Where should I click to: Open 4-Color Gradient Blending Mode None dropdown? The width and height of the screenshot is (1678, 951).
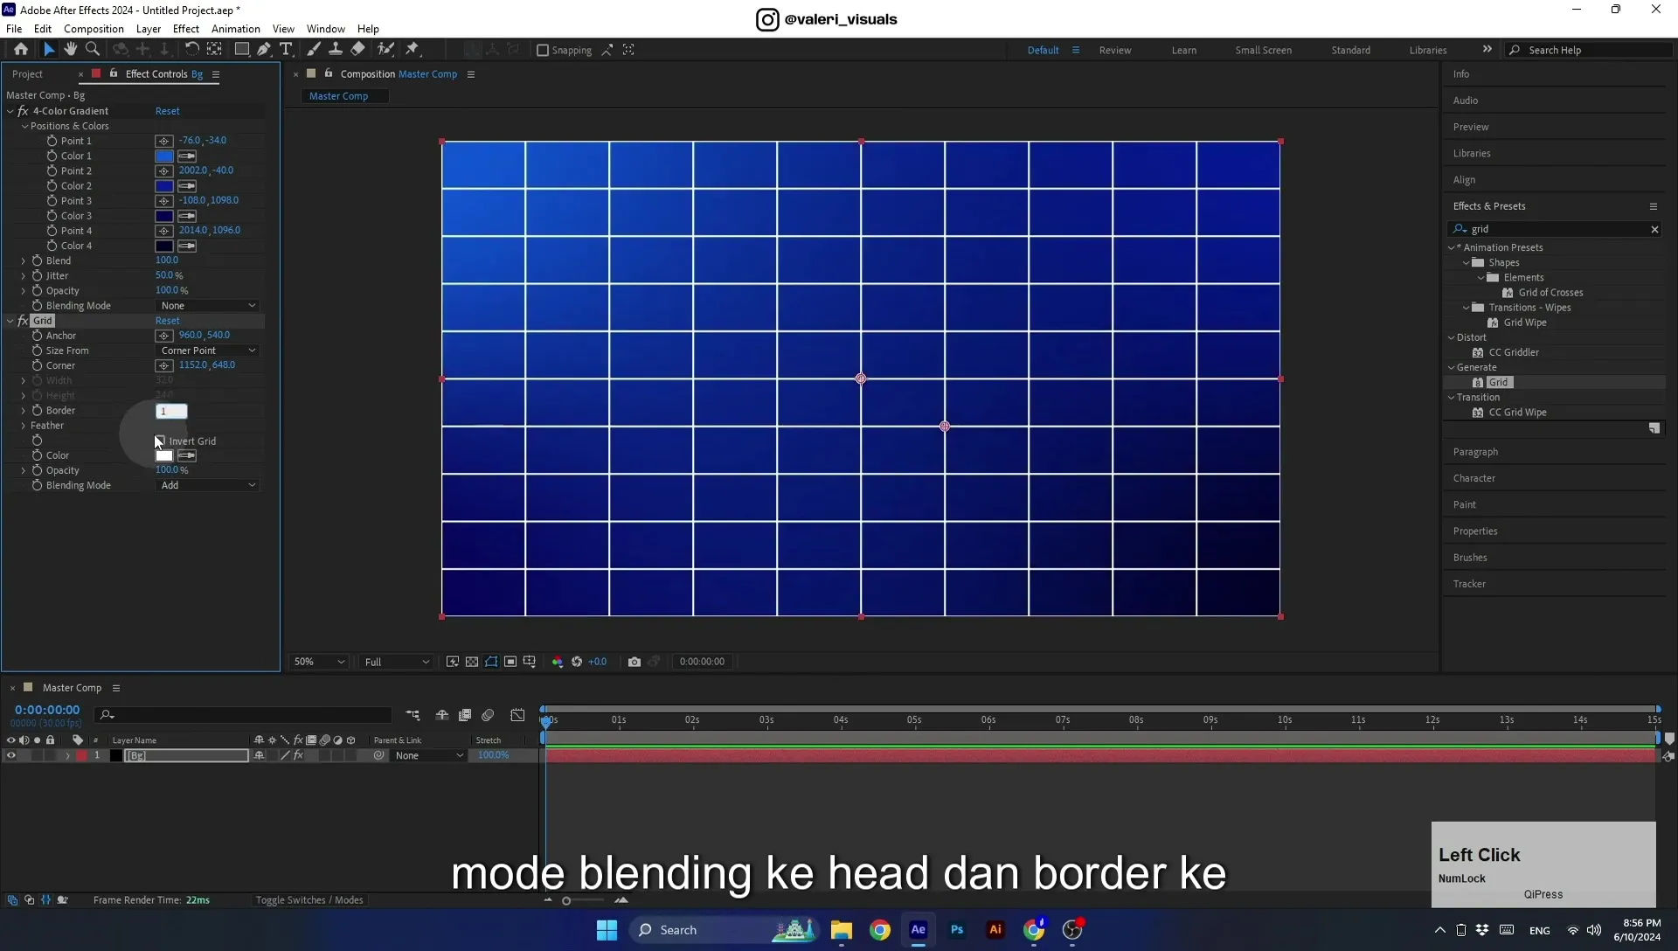(208, 306)
